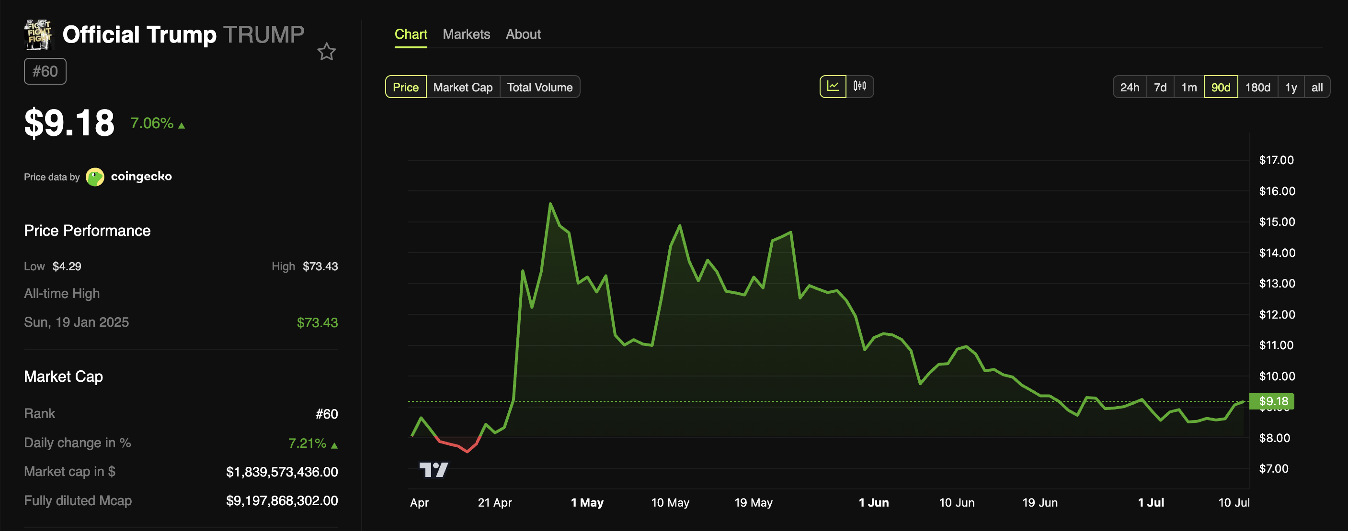Viewport: 1348px width, 531px height.
Task: Select the Total Volume data toggle
Action: click(539, 87)
